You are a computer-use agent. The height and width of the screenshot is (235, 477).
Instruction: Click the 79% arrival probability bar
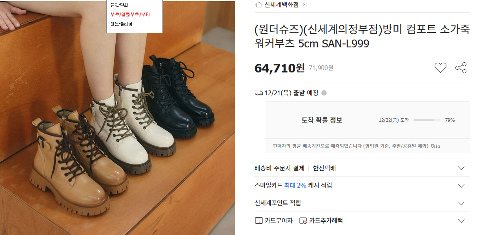point(427,120)
